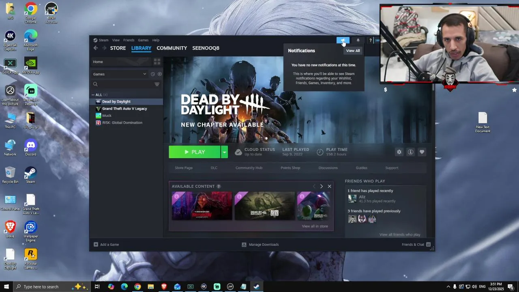This screenshot has width=519, height=292.
Task: Open Friends & Chat
Action: tap(416, 245)
